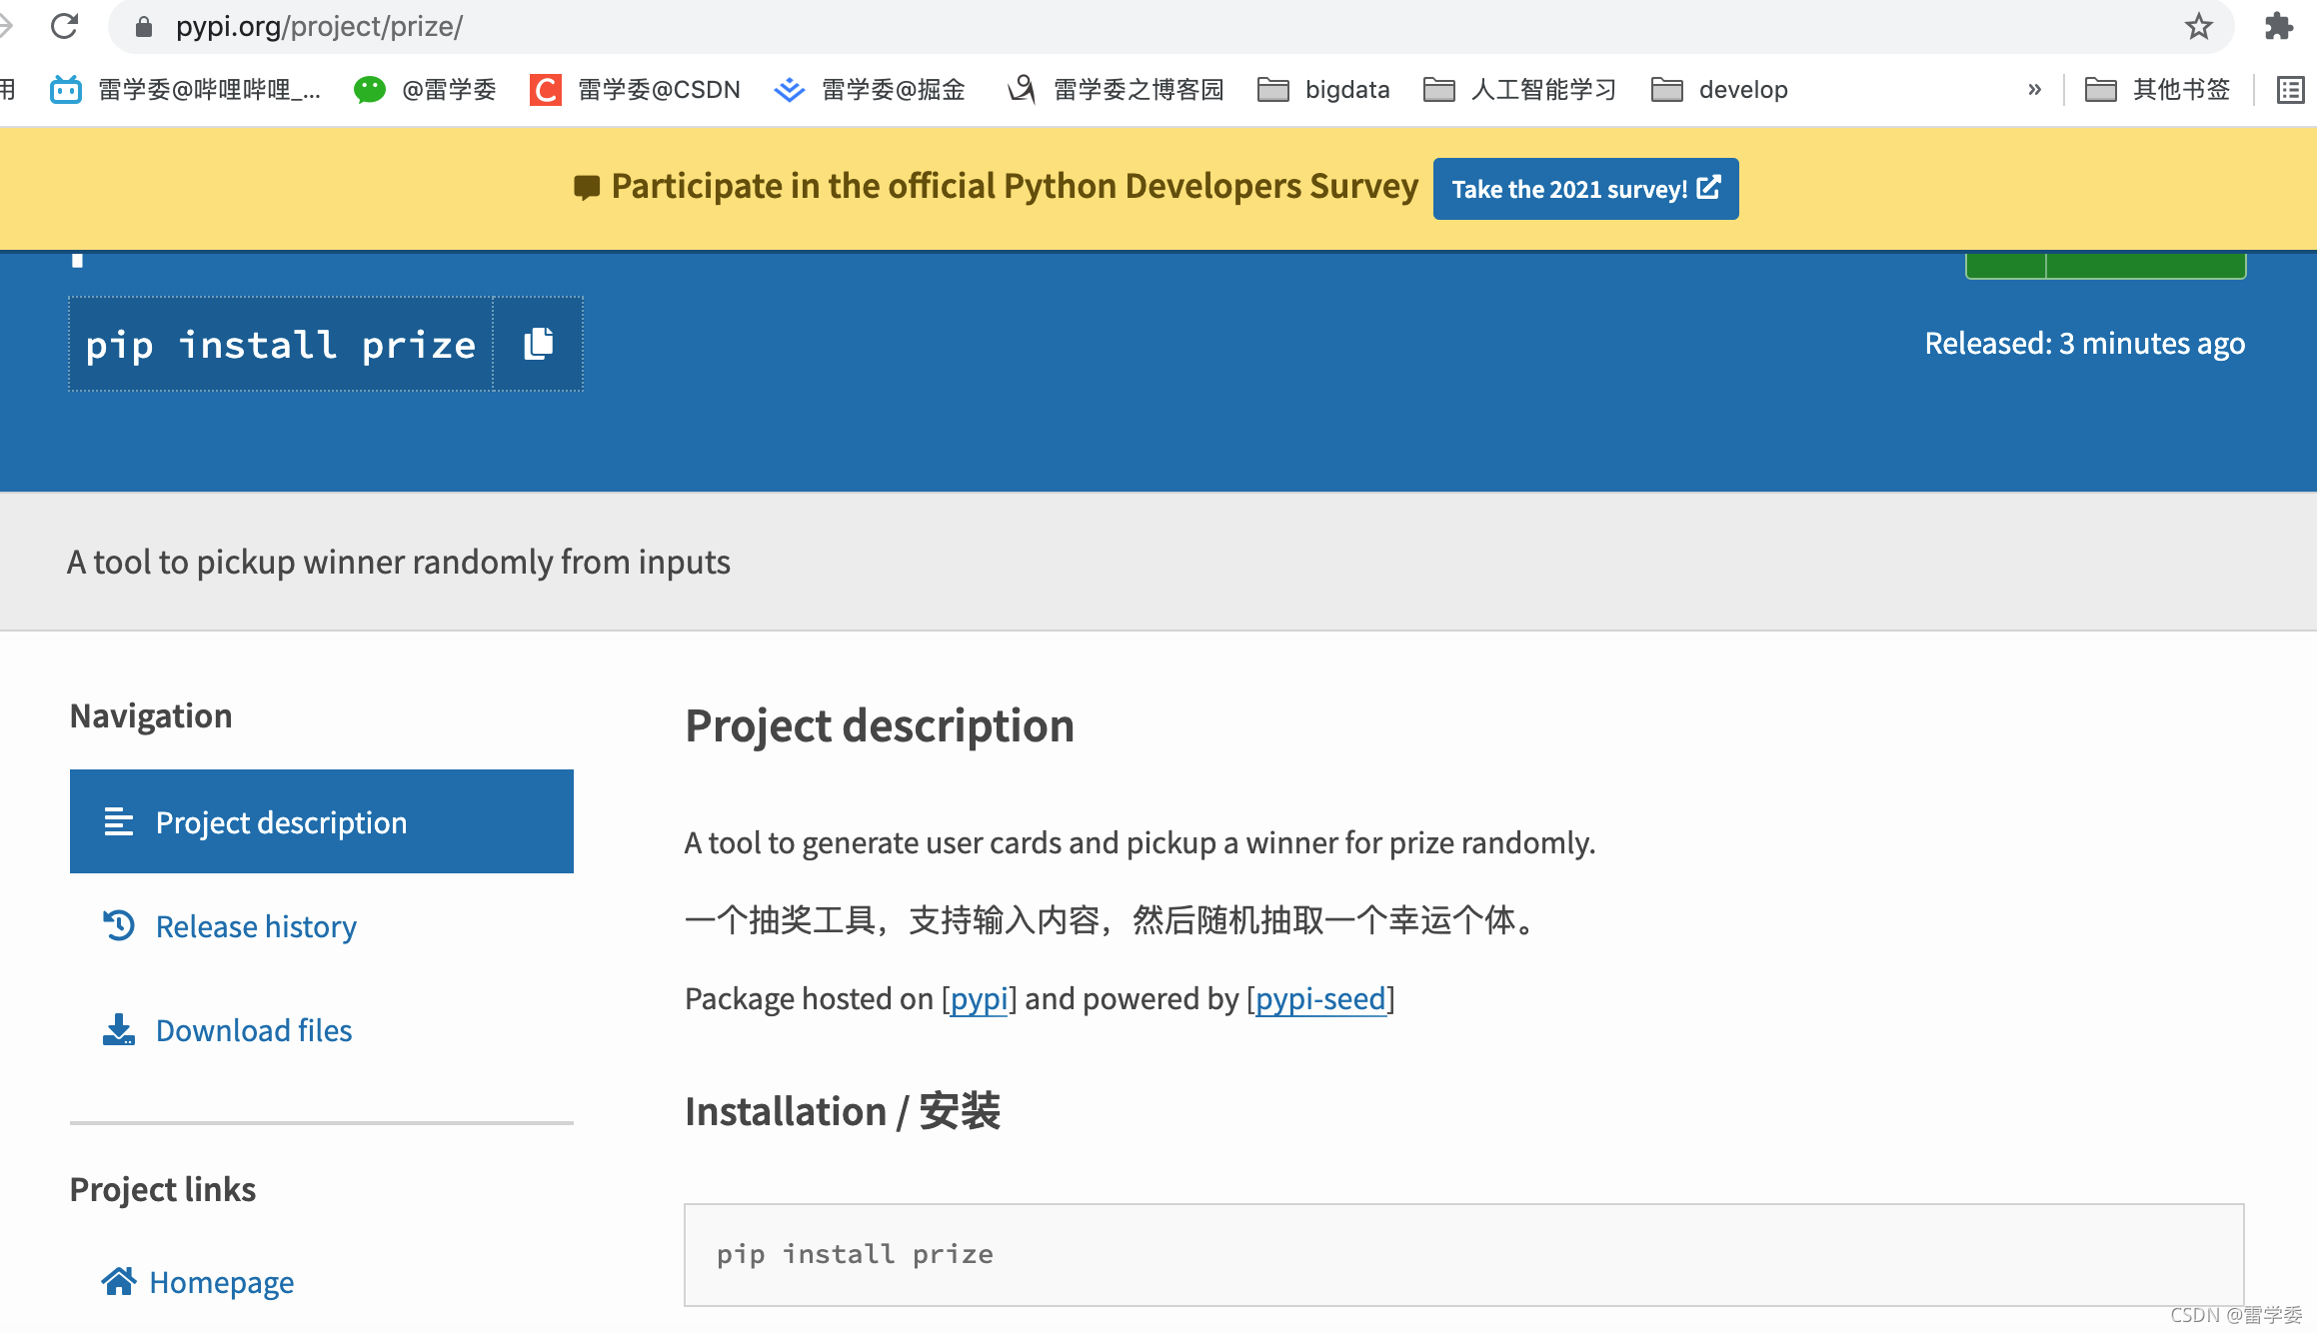Expand the develop bookmark folder
Viewport: 2317px width, 1333px height.
(x=1719, y=90)
